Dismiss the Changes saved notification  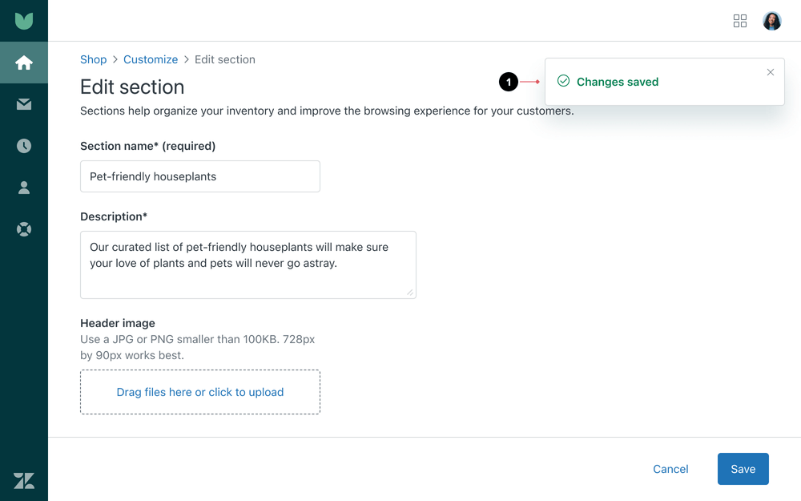(x=770, y=71)
